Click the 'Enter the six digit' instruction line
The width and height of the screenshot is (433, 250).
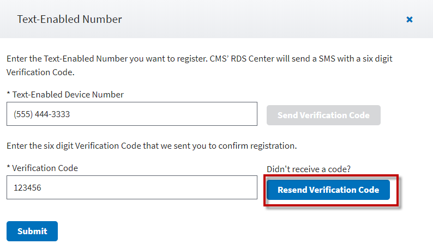[x=151, y=146]
